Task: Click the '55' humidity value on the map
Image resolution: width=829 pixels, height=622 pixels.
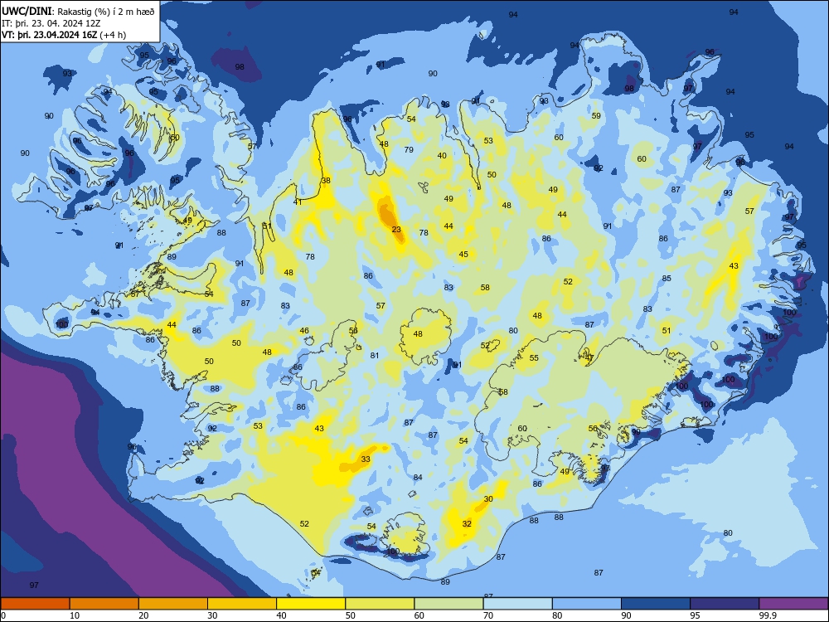Action: tap(534, 358)
